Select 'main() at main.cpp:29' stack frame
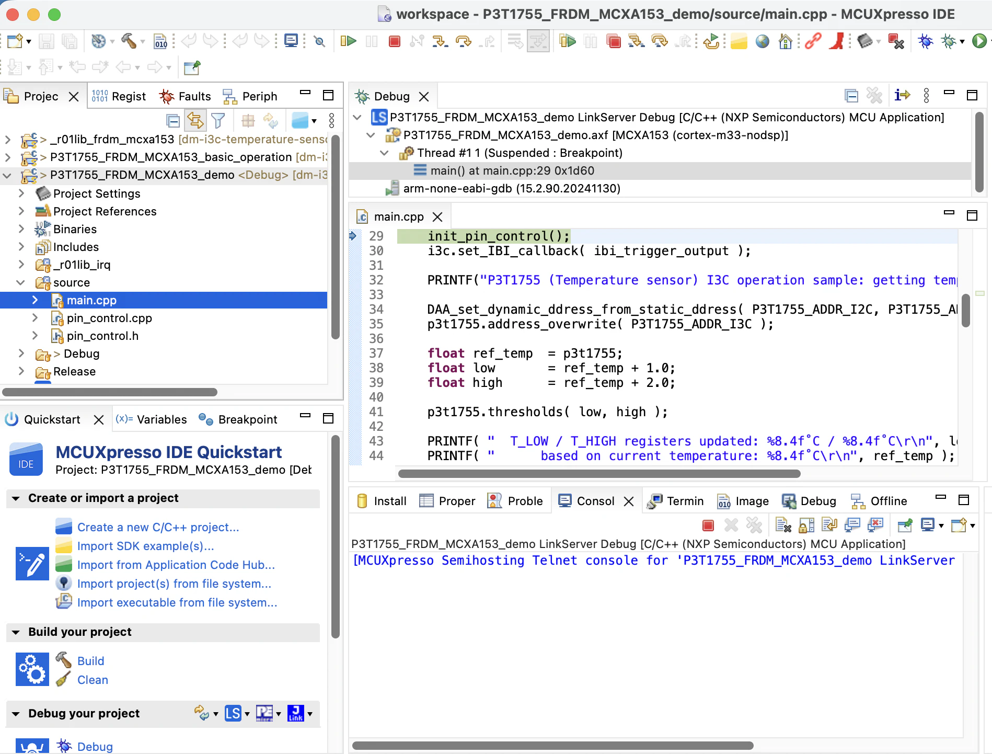Screen dimensions: 992x754 pyautogui.click(x=512, y=170)
